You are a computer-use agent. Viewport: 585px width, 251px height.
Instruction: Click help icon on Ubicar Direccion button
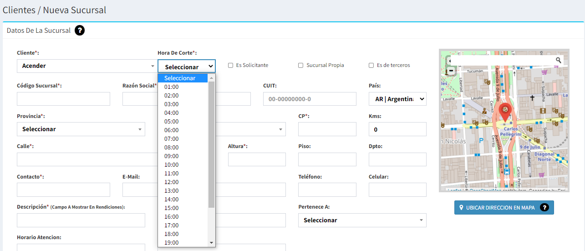click(x=544, y=208)
